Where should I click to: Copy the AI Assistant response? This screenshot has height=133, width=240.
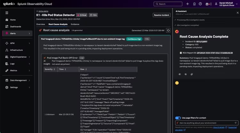192,74
